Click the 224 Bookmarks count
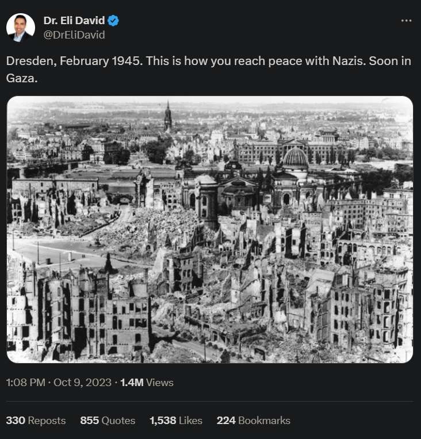 tap(253, 421)
